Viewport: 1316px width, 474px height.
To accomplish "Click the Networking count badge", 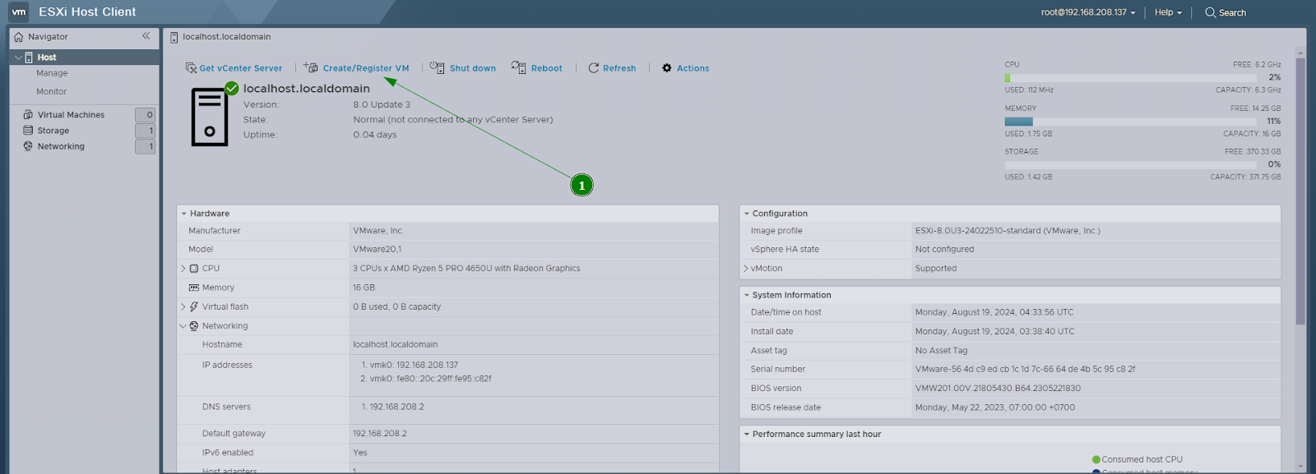I will coord(145,146).
